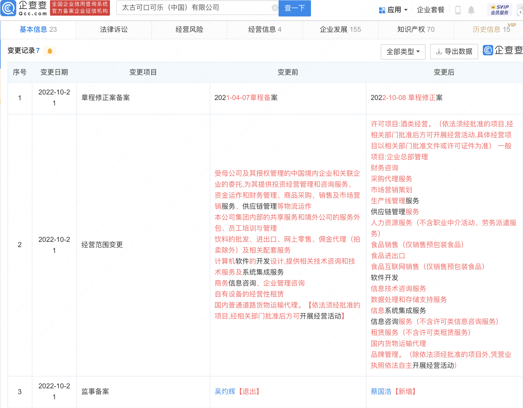Open the 全部类型 filter dropdown

(x=403, y=52)
